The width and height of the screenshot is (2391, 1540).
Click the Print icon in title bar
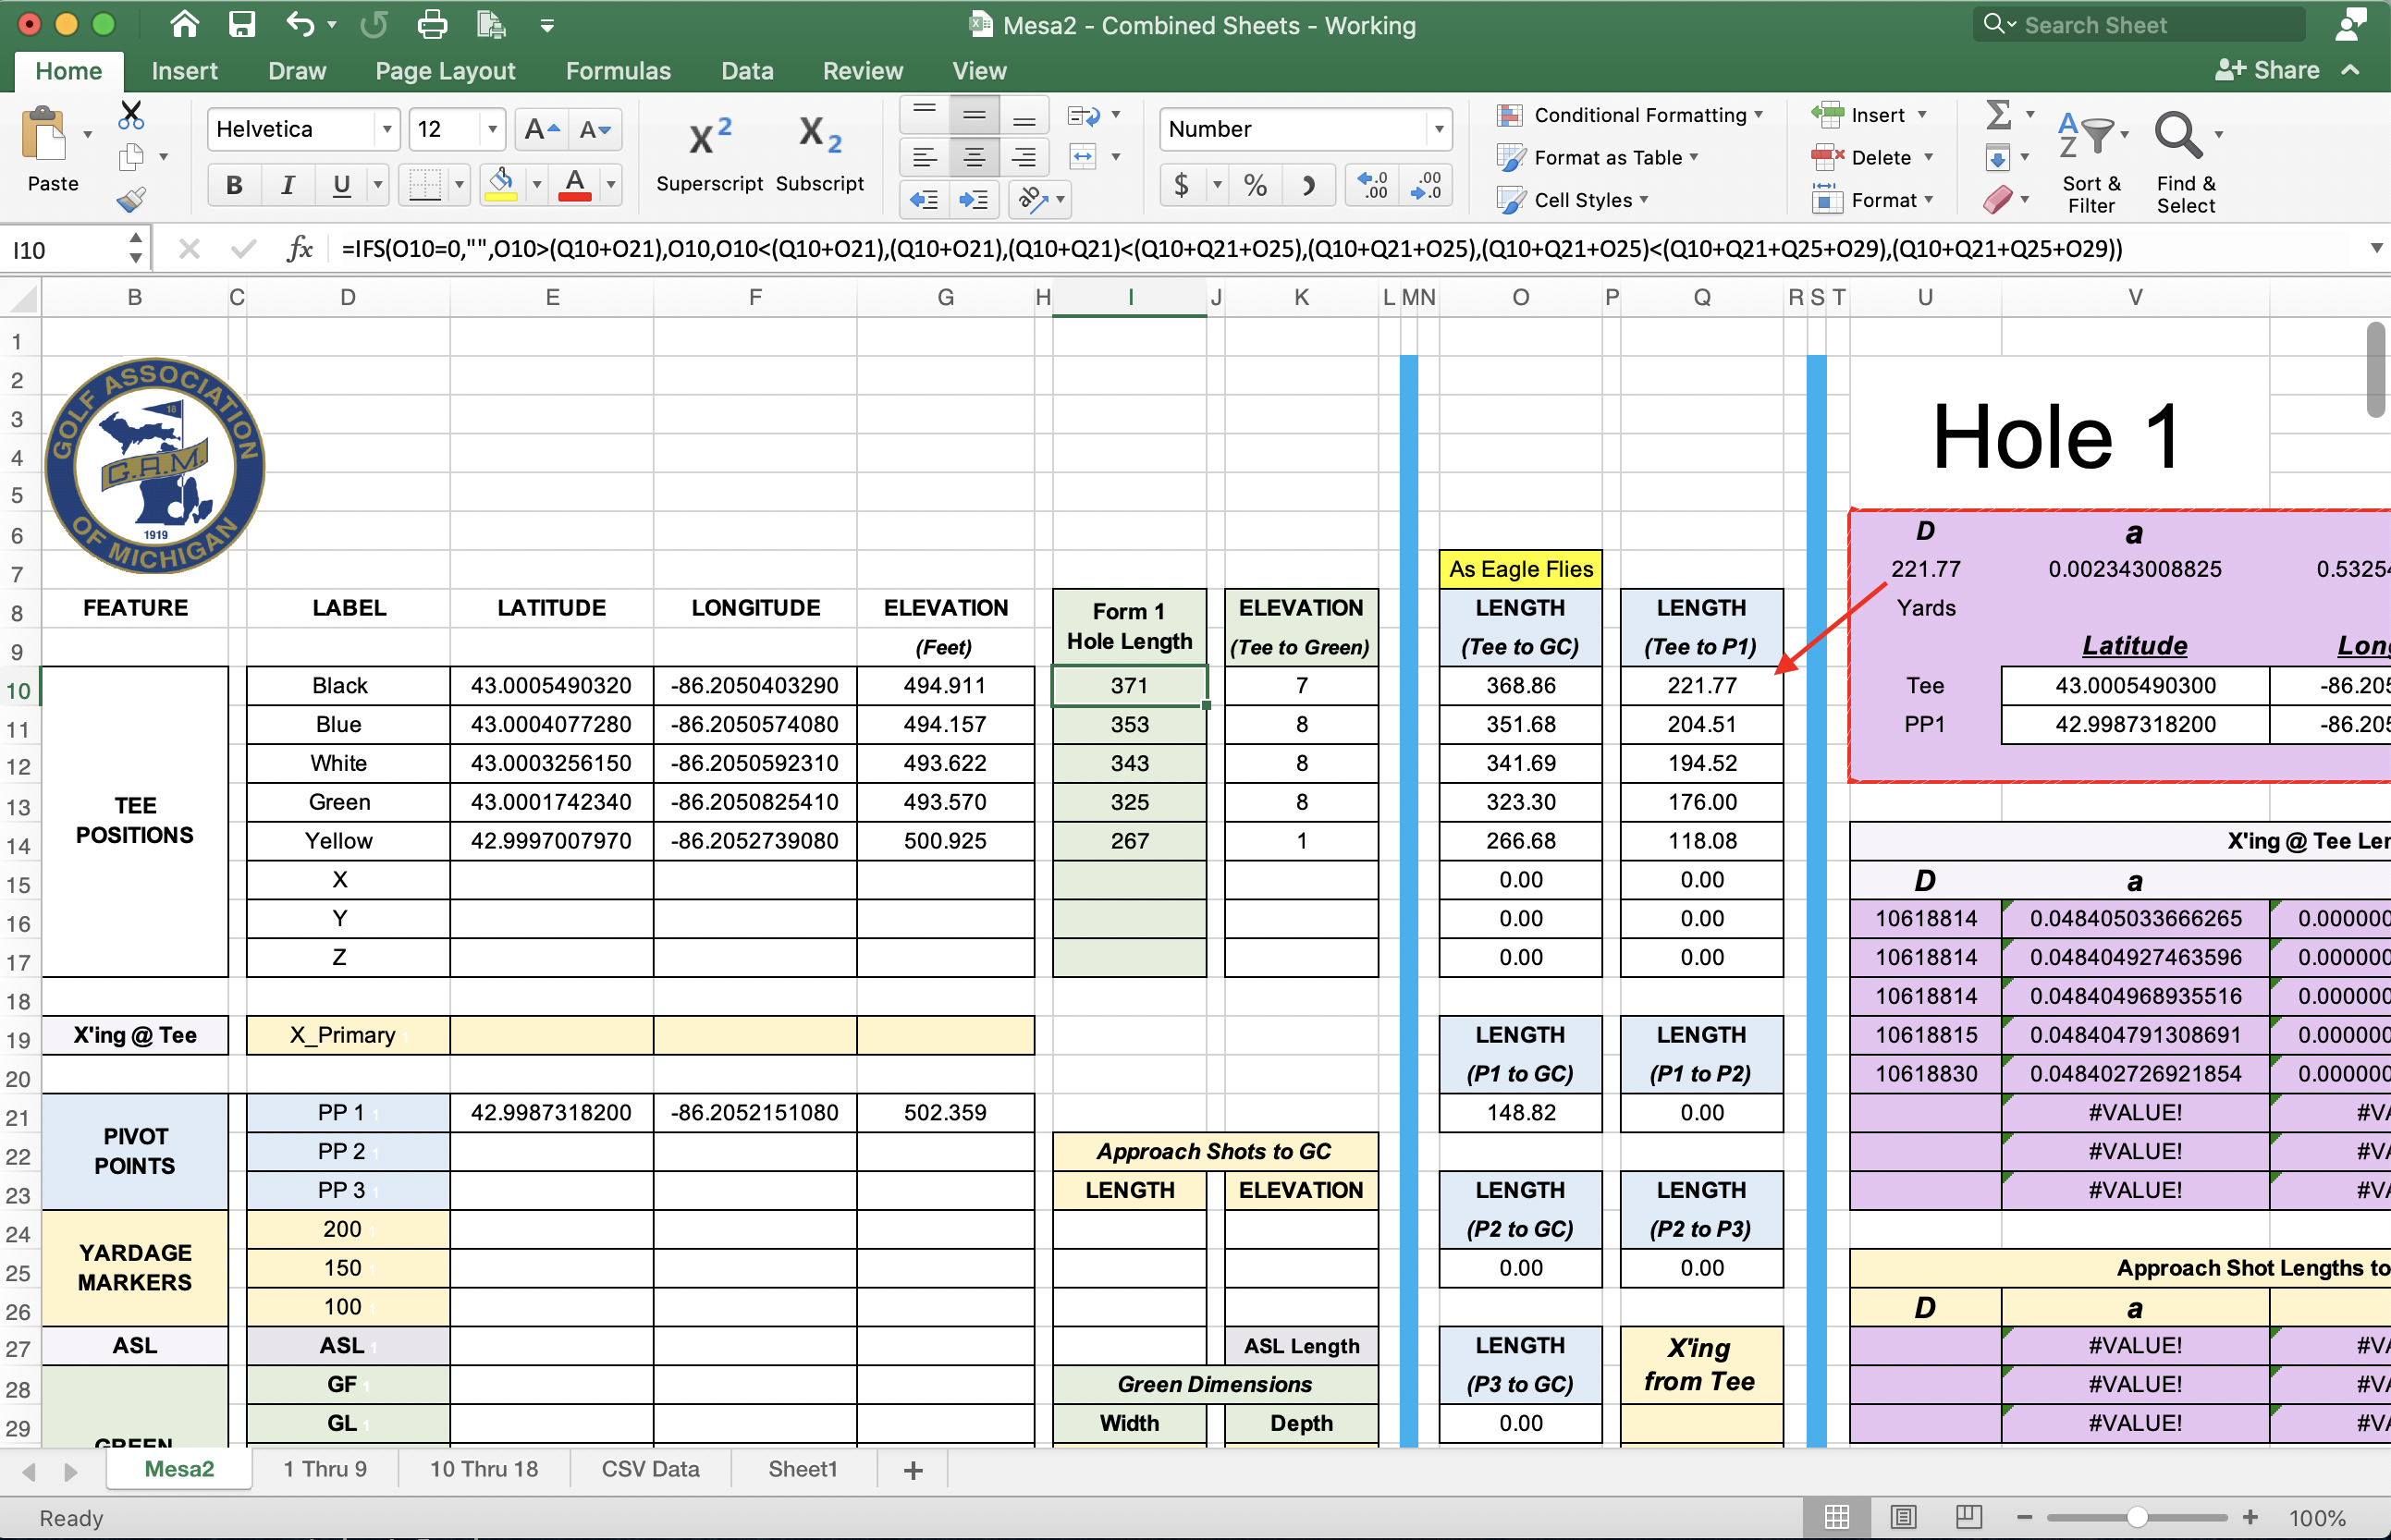point(432,24)
